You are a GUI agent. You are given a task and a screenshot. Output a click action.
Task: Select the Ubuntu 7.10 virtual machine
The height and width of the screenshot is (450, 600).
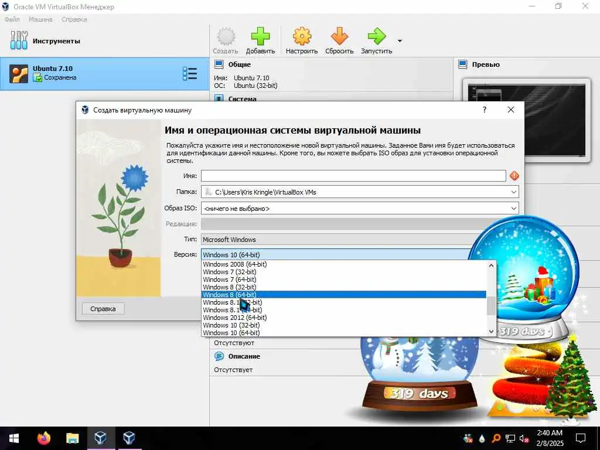(104, 74)
